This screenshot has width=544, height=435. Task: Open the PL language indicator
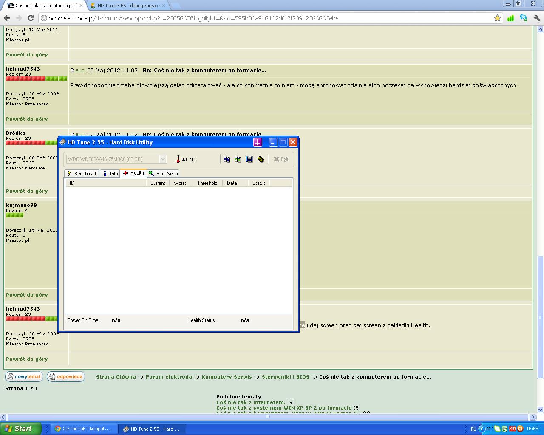[x=473, y=429]
